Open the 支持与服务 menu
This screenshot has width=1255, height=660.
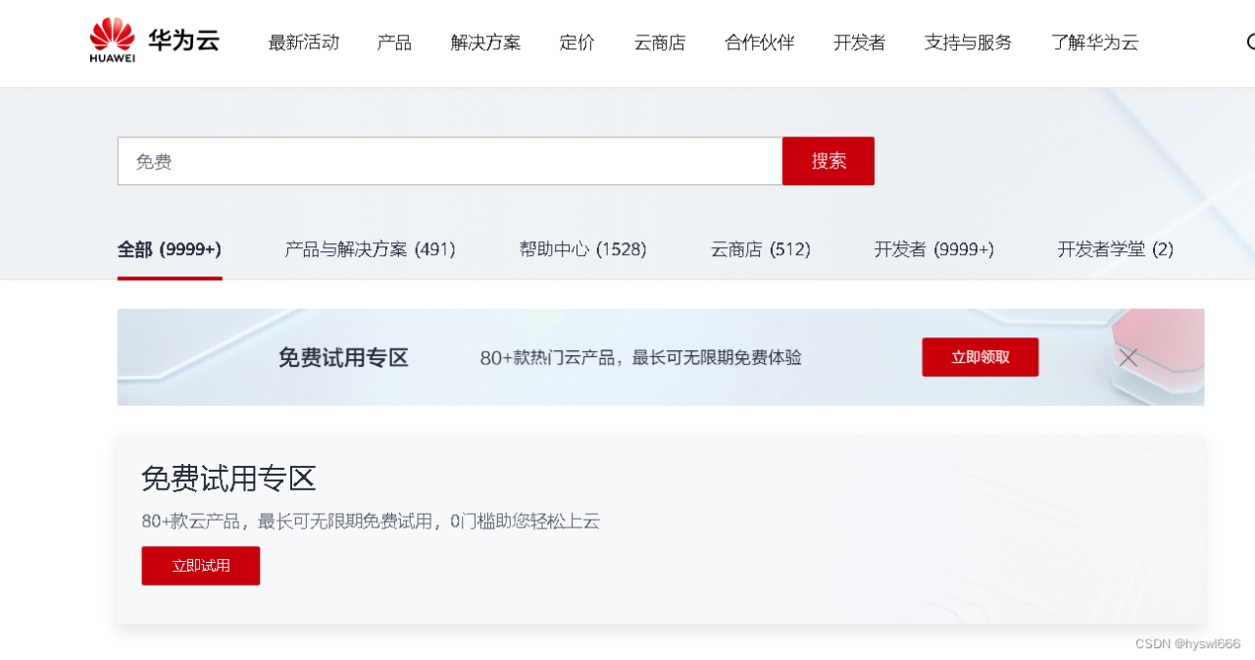tap(967, 42)
